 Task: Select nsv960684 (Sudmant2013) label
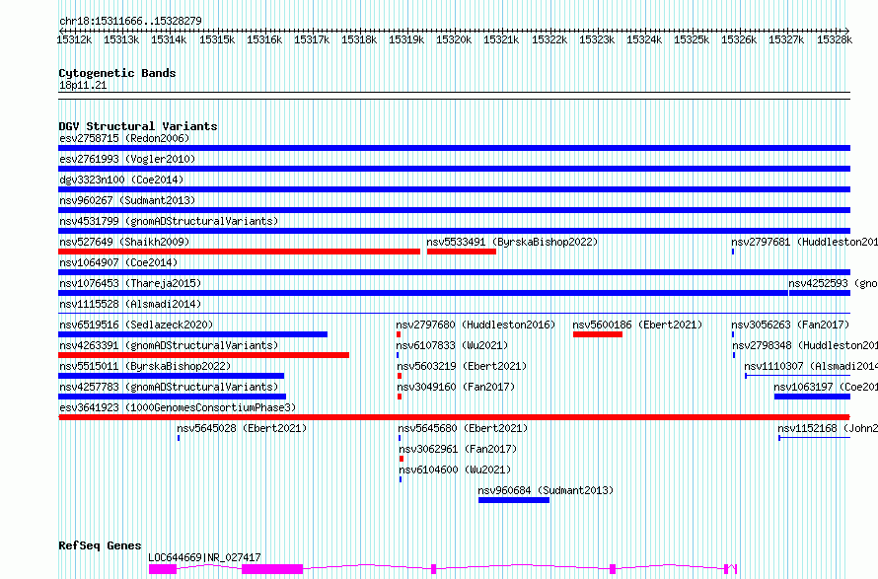[x=546, y=490]
